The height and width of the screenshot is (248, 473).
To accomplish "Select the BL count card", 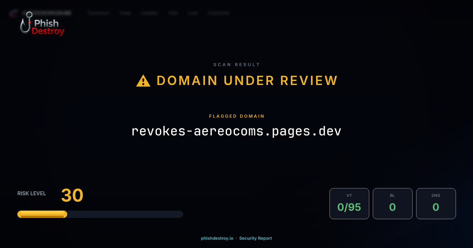I will coord(393,204).
